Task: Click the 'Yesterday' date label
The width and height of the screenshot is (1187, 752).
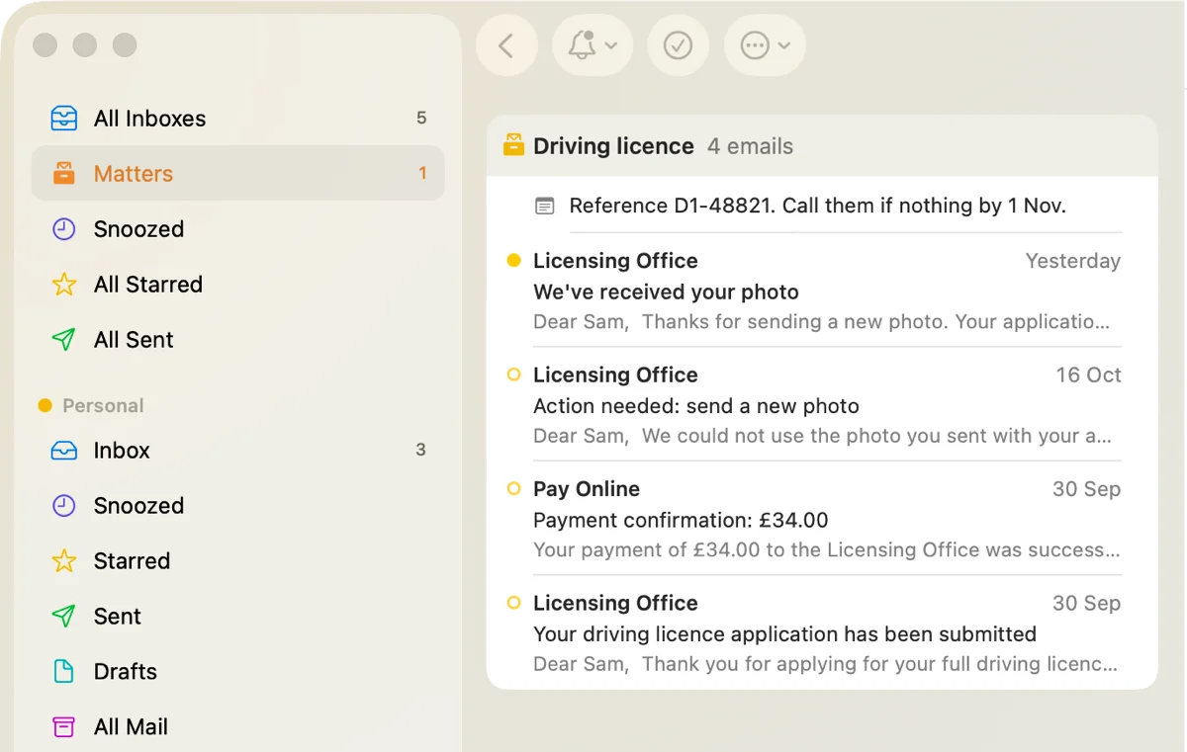Action: [1073, 261]
